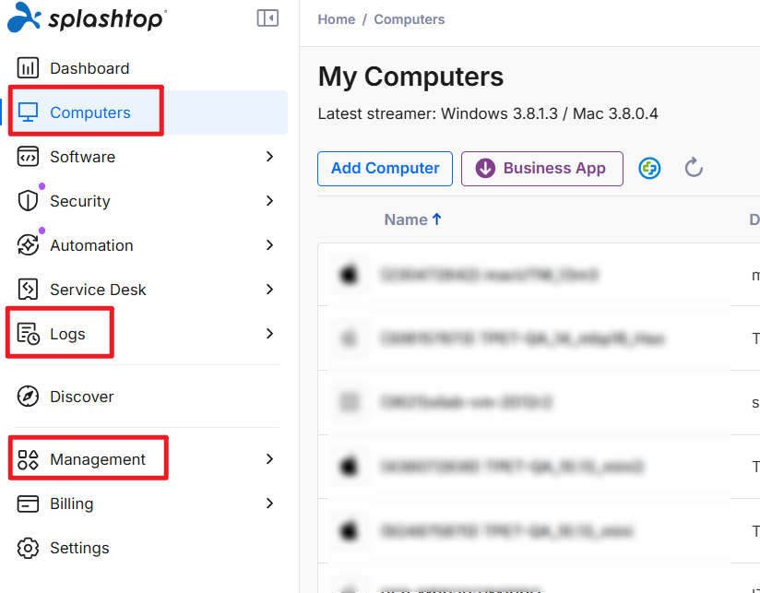
Task: Click the Splashtop logo
Action: coord(88,18)
